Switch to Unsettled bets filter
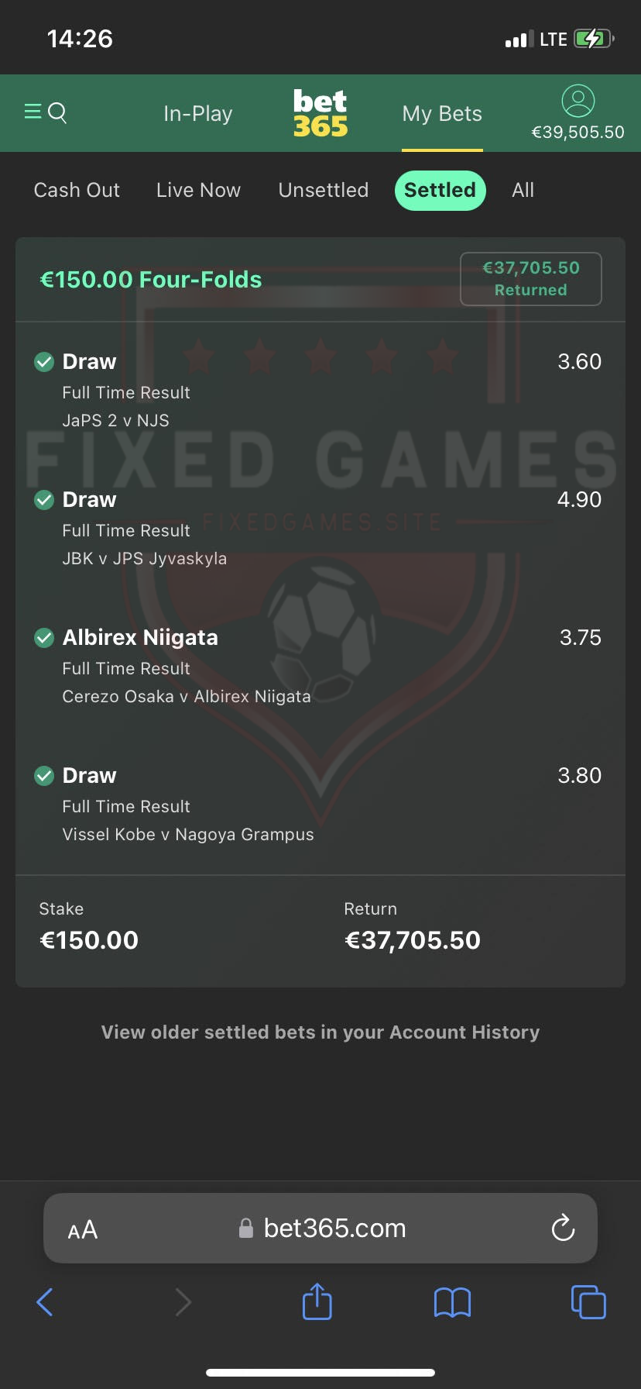Screen dimensions: 641x1389 pyautogui.click(x=324, y=191)
